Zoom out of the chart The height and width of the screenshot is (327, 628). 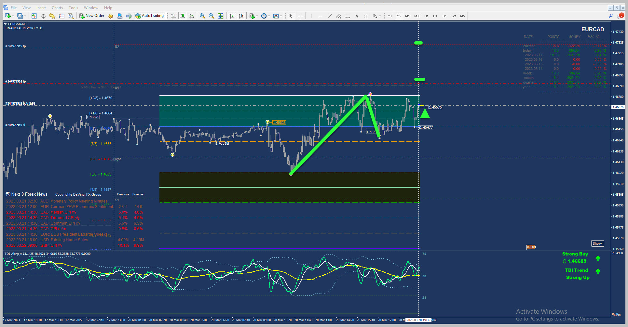tap(212, 16)
